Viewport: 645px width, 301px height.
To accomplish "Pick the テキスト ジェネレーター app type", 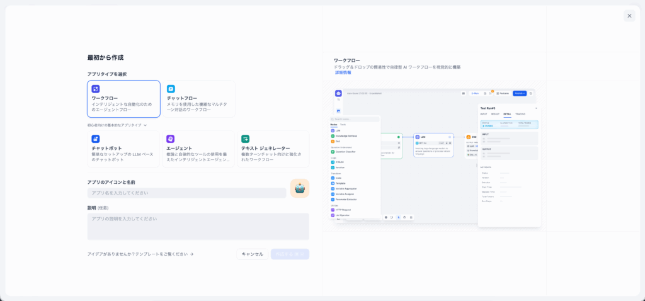I will point(273,149).
